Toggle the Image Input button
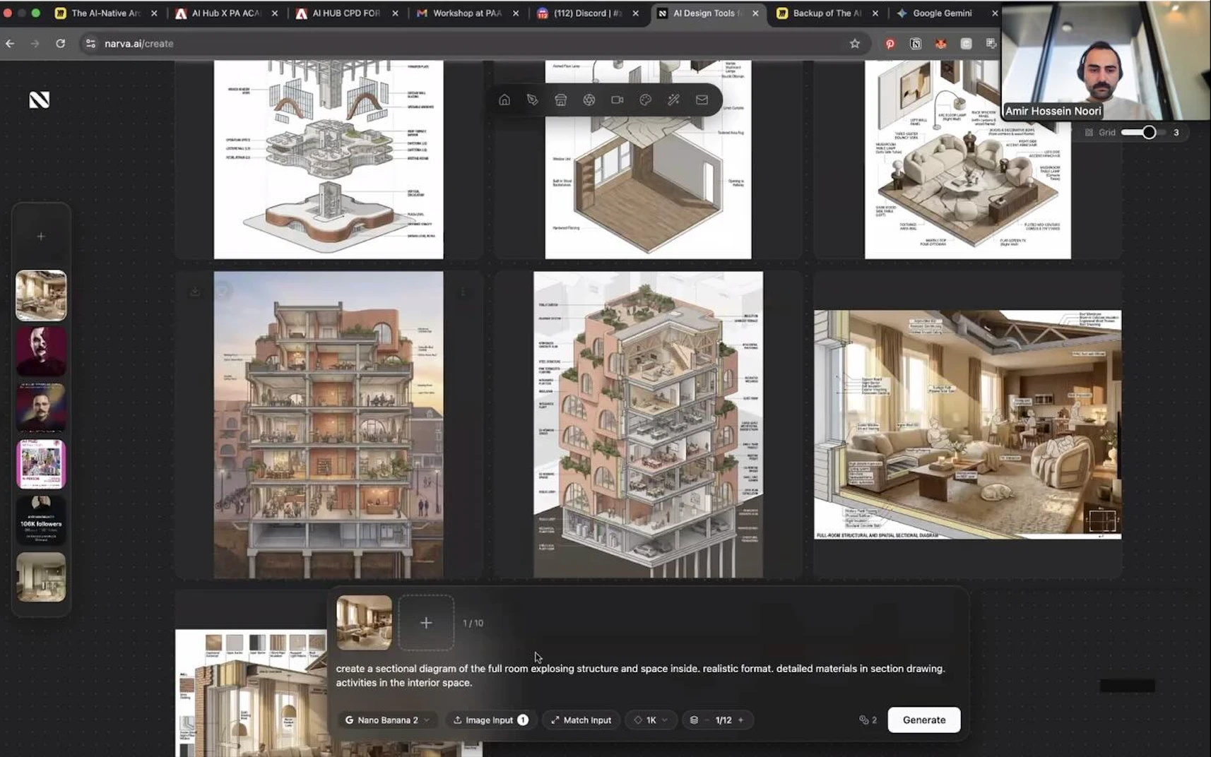Image resolution: width=1211 pixels, height=757 pixels. click(x=490, y=720)
